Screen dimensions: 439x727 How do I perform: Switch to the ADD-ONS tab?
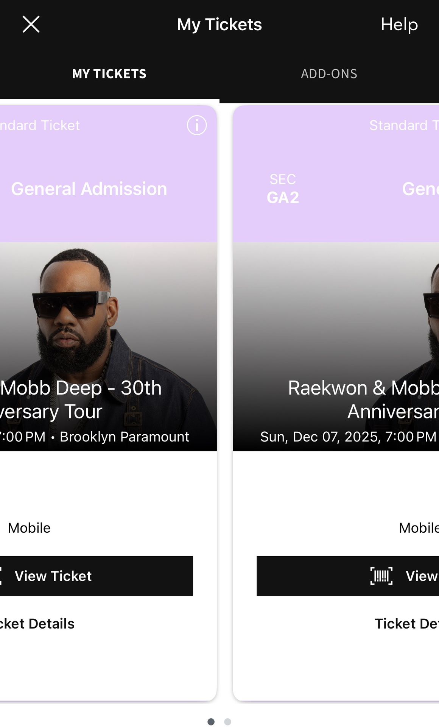click(x=329, y=74)
